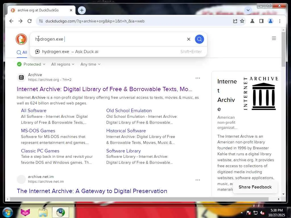
Task: Share this page icon in address bar
Action: tap(235, 21)
